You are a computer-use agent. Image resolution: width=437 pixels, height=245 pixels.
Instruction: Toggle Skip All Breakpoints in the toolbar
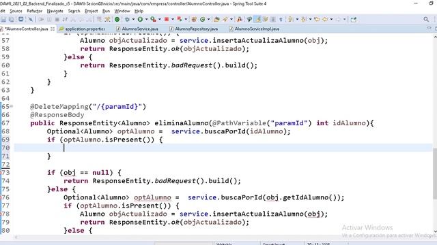31,20
